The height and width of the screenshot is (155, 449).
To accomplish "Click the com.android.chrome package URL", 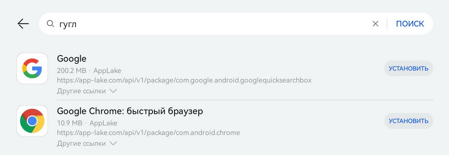I will pos(149,132).
